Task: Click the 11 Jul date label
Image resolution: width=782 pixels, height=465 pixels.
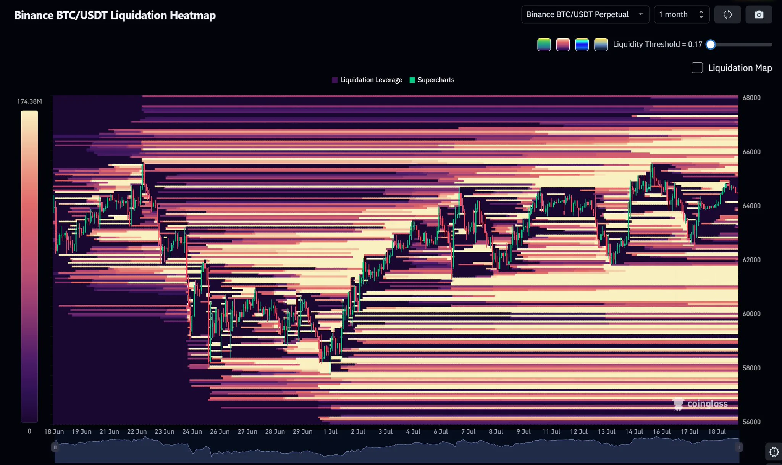Action: pyautogui.click(x=551, y=431)
